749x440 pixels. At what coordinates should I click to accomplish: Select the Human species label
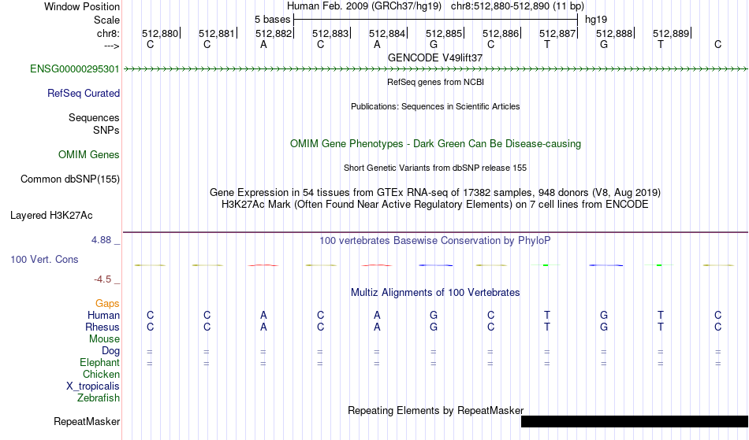[x=103, y=316]
